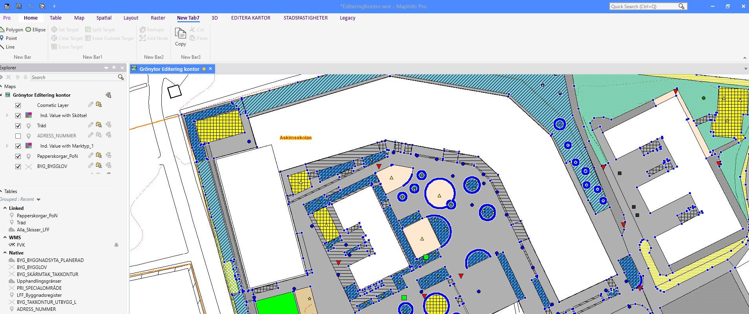Hide the Träd layer
The image size is (749, 314).
click(x=18, y=126)
